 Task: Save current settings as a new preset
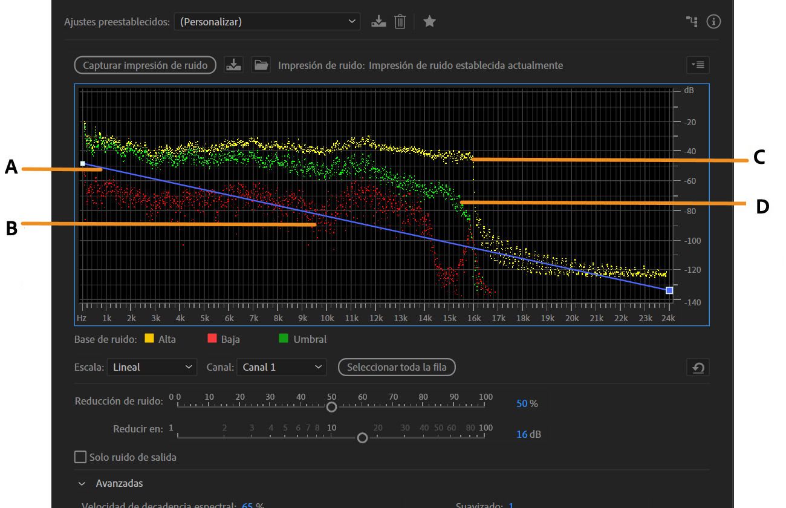point(378,21)
